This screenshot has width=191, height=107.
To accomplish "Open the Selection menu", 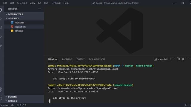I will [22, 3].
